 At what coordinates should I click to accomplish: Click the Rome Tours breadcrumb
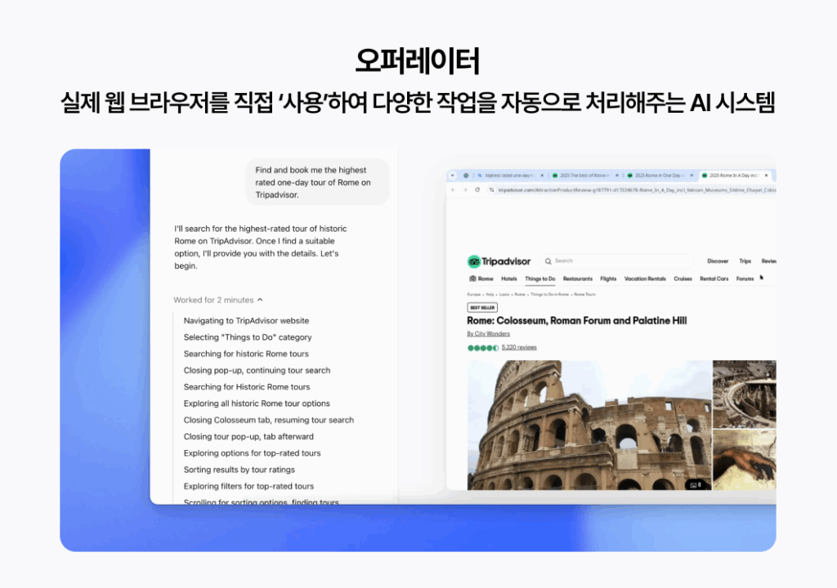click(x=584, y=295)
